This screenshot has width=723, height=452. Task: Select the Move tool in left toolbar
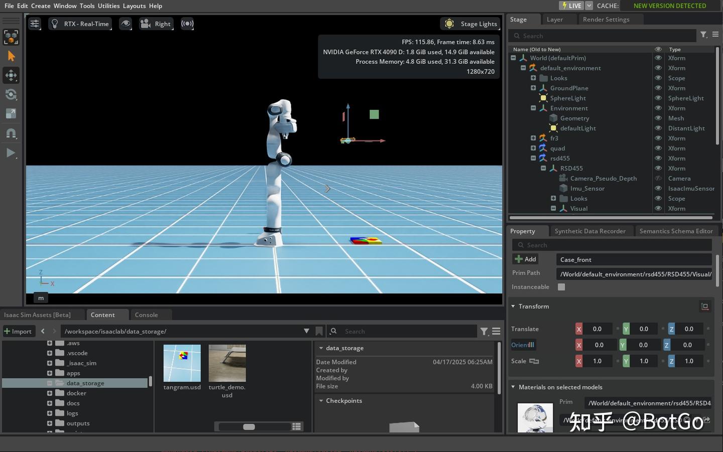[x=11, y=75]
